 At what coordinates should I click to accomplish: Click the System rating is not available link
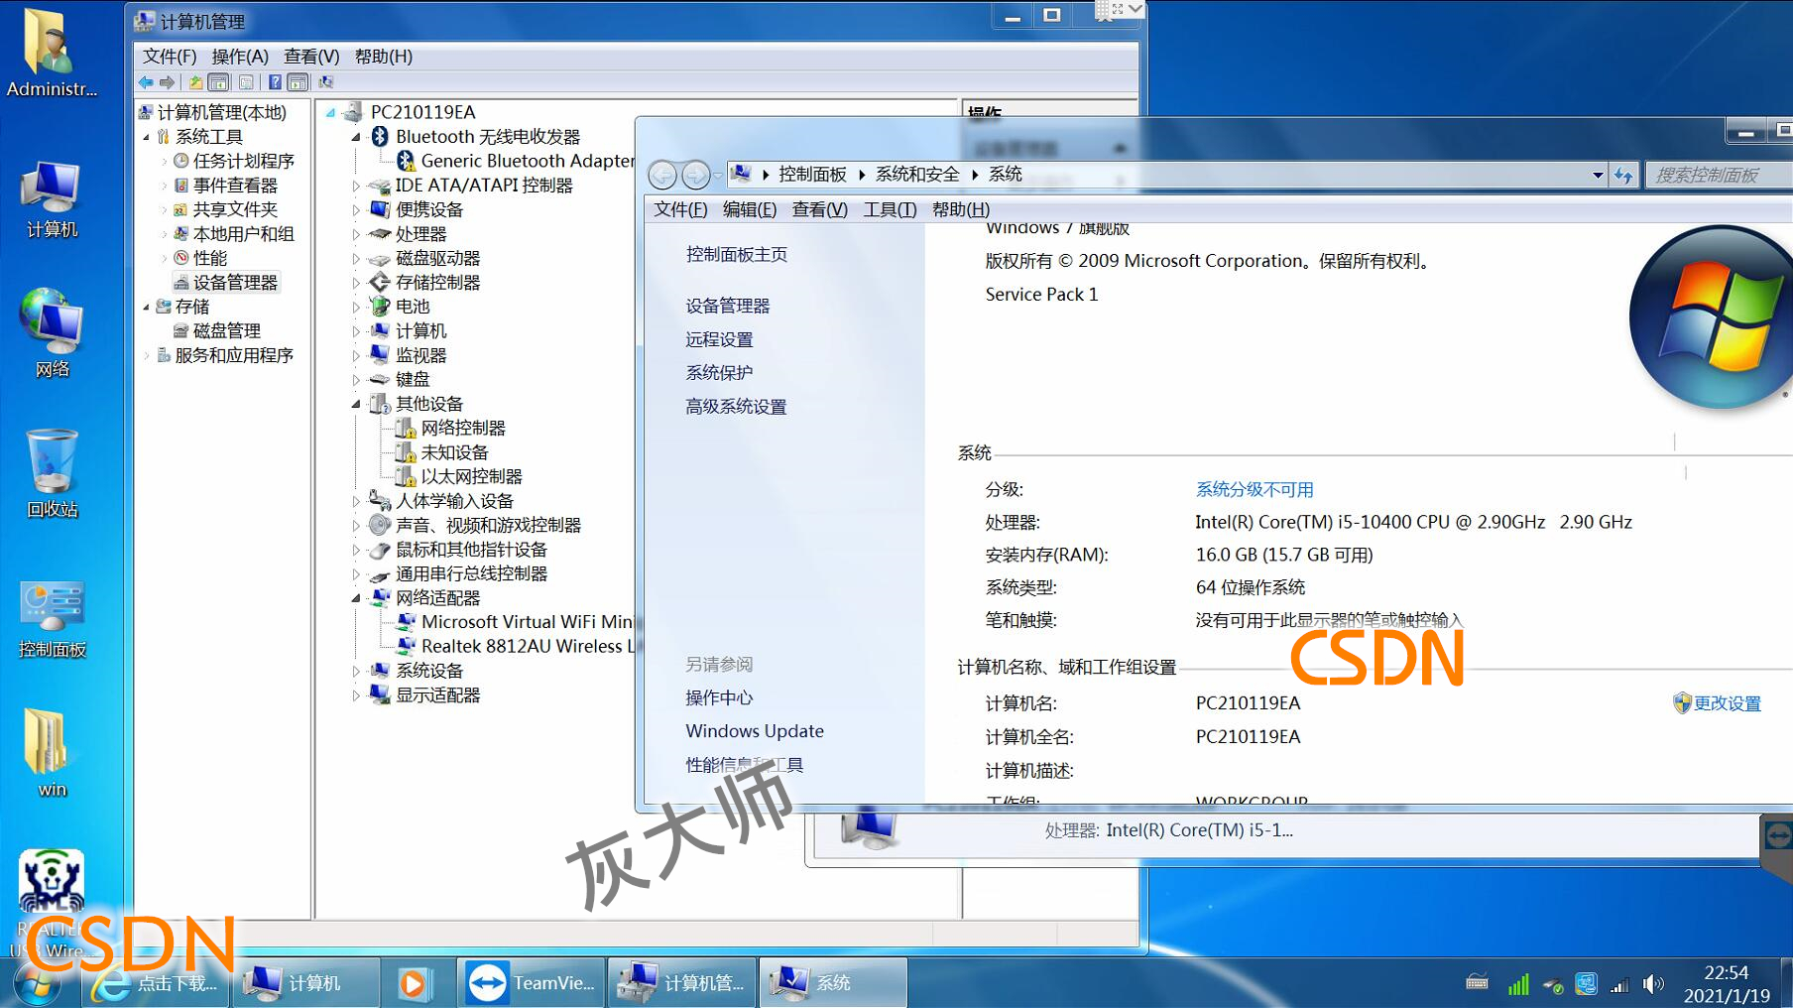coord(1255,489)
